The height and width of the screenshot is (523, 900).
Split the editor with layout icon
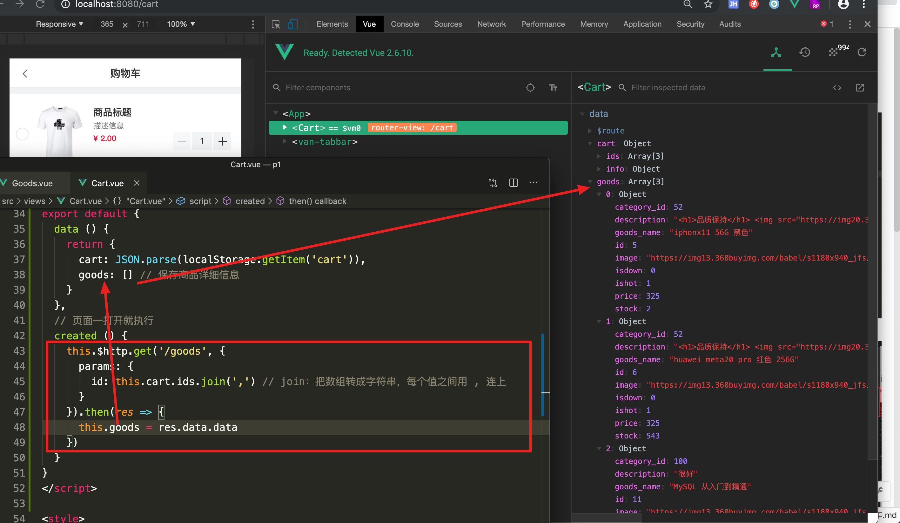coord(513,183)
